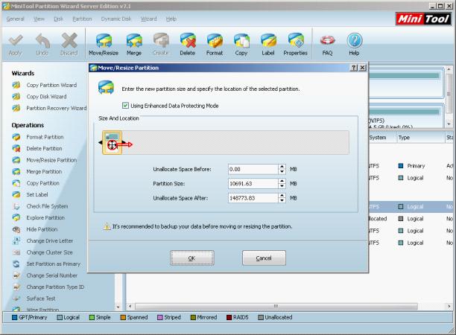Choose Merge Partition operation

point(44,172)
